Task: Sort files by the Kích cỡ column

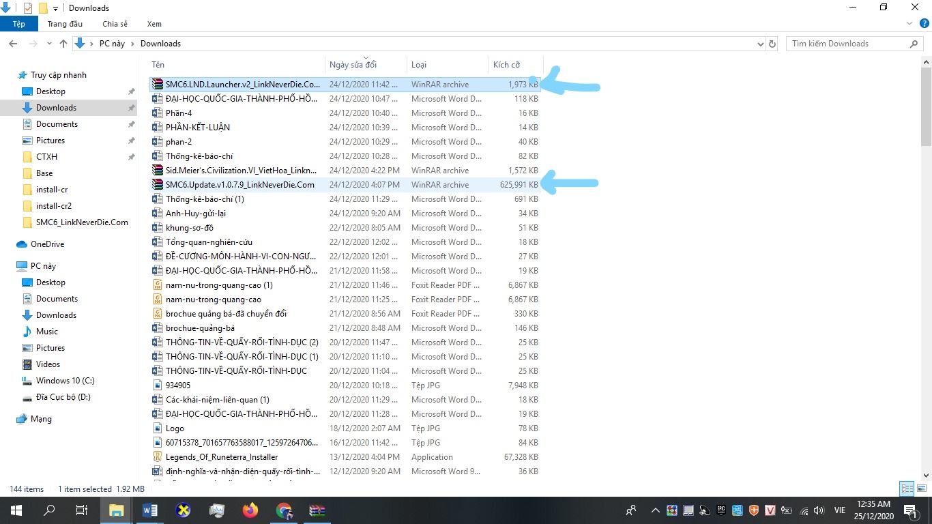Action: click(506, 65)
